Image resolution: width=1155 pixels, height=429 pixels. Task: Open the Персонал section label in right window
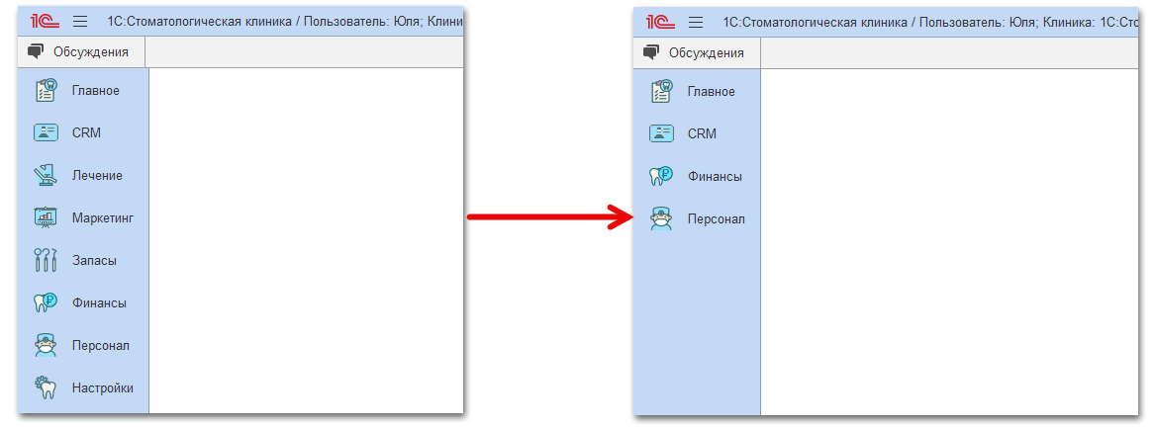717,219
